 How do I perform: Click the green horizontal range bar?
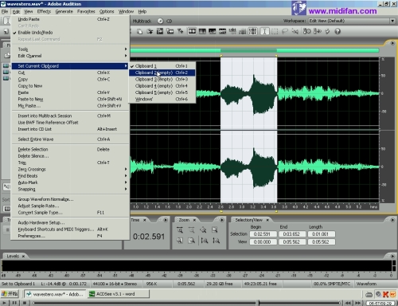(x=255, y=50)
